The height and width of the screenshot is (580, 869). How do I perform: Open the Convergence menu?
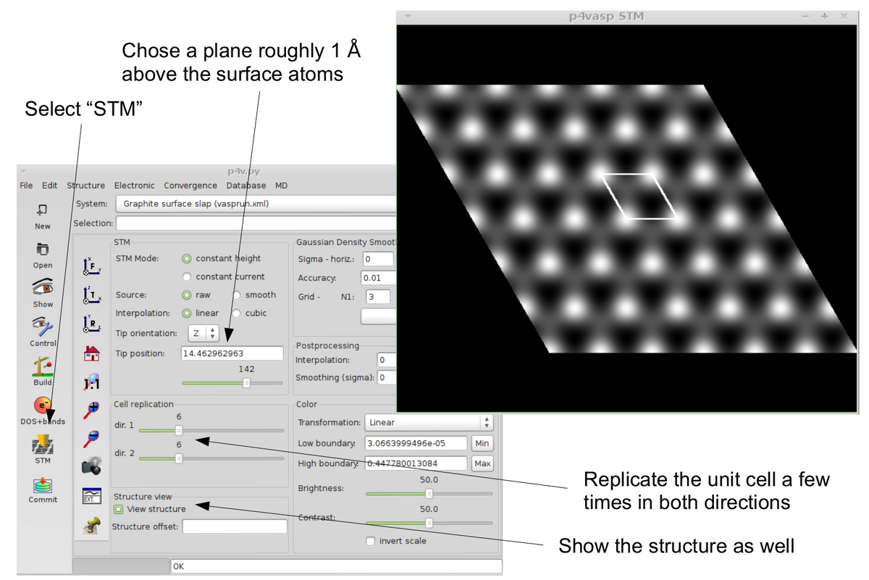tap(190, 185)
